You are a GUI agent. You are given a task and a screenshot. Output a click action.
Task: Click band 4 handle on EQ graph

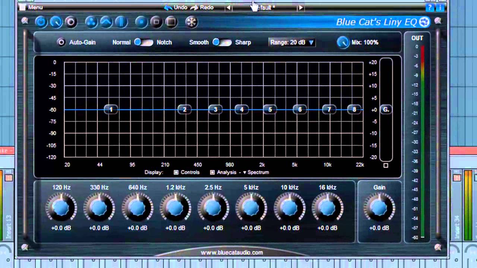pyautogui.click(x=242, y=109)
